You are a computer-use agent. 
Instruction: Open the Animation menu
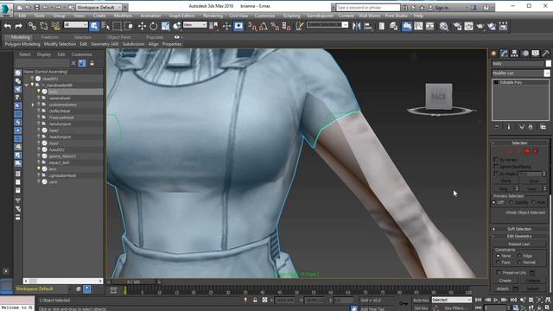click(x=150, y=16)
